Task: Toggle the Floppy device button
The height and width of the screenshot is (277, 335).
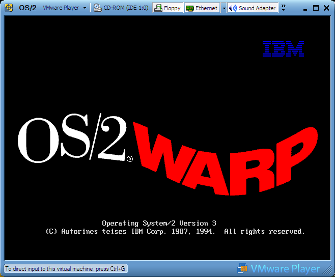Action: 167,8
